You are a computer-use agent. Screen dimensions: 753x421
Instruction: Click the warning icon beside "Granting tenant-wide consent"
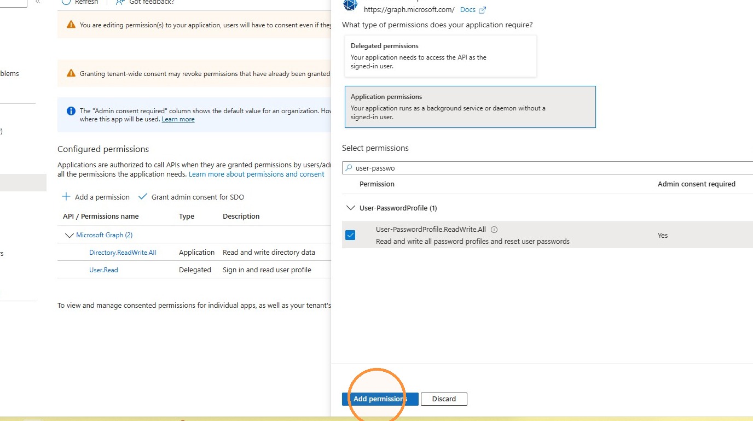(x=71, y=73)
